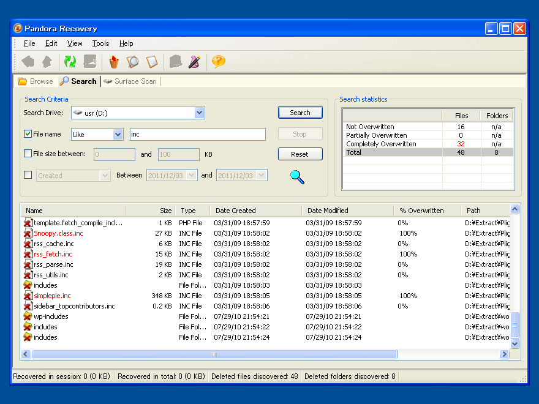This screenshot has height=404, width=539.
Task: Click 'Deleted files discovered: 48' in status bar
Action: tap(255, 376)
